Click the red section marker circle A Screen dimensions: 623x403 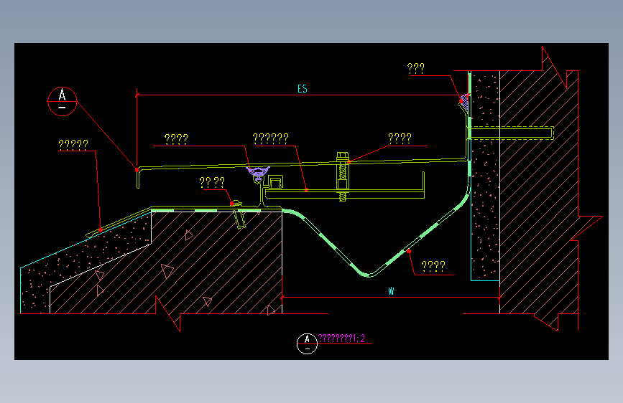tap(62, 102)
